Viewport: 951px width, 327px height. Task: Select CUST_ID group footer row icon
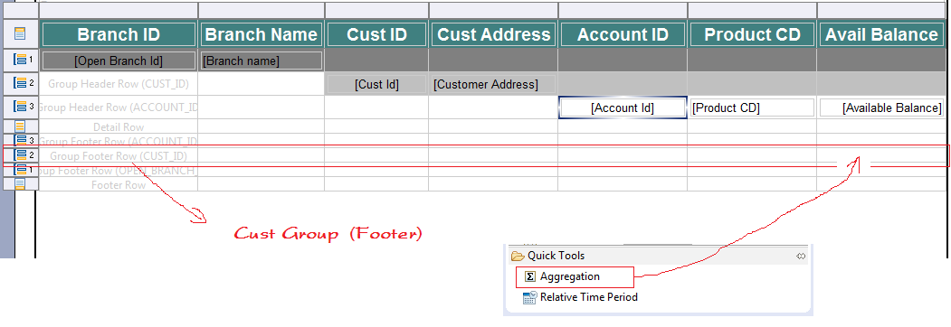20,155
